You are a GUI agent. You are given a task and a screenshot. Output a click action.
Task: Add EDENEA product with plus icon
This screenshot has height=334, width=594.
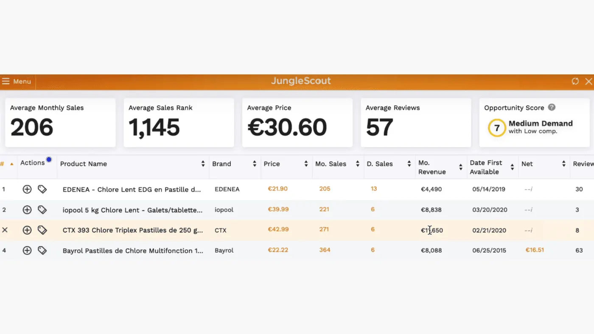(x=27, y=189)
